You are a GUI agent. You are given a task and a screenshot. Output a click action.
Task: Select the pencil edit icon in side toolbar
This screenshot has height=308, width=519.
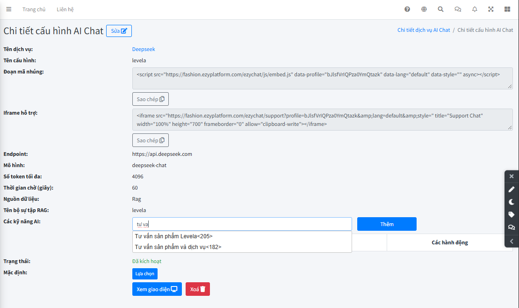[512, 189]
